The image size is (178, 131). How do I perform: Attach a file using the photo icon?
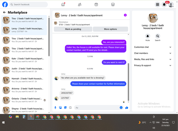pos(61,108)
